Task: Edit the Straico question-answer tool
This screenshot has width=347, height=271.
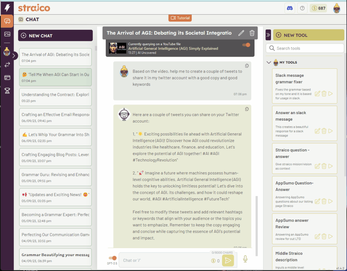Action: pyautogui.click(x=317, y=166)
